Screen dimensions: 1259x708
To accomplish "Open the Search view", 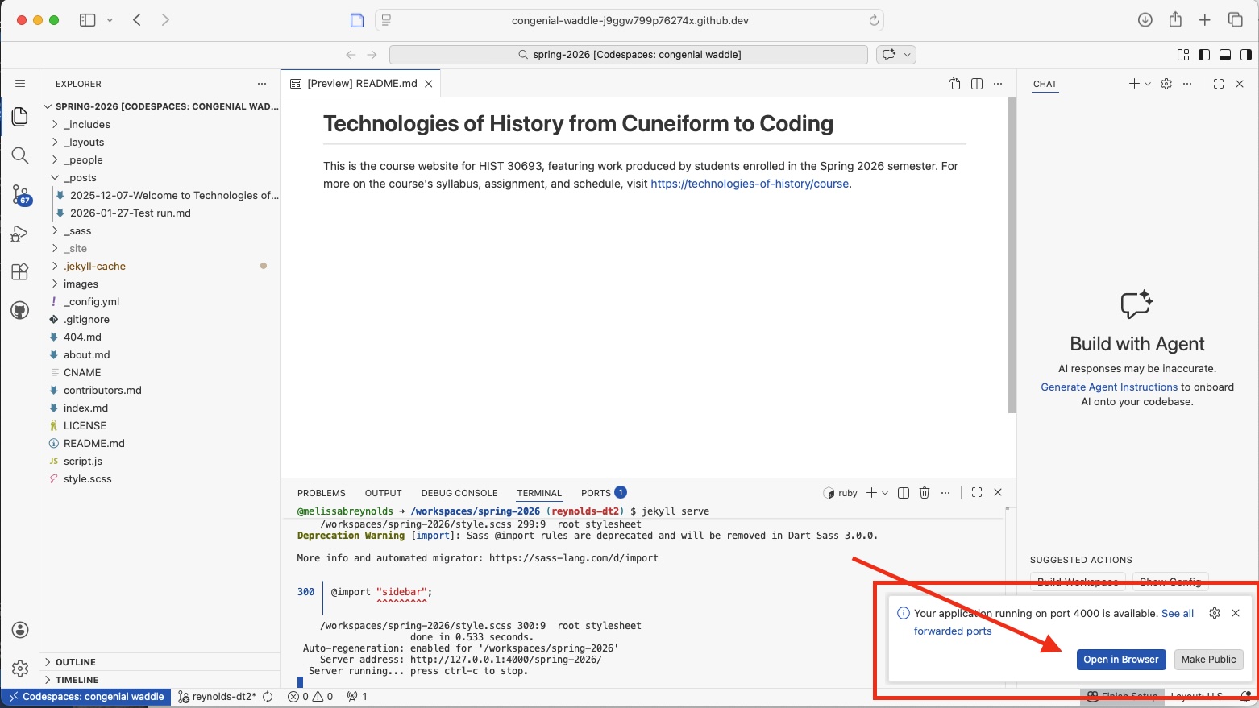I will pyautogui.click(x=20, y=155).
